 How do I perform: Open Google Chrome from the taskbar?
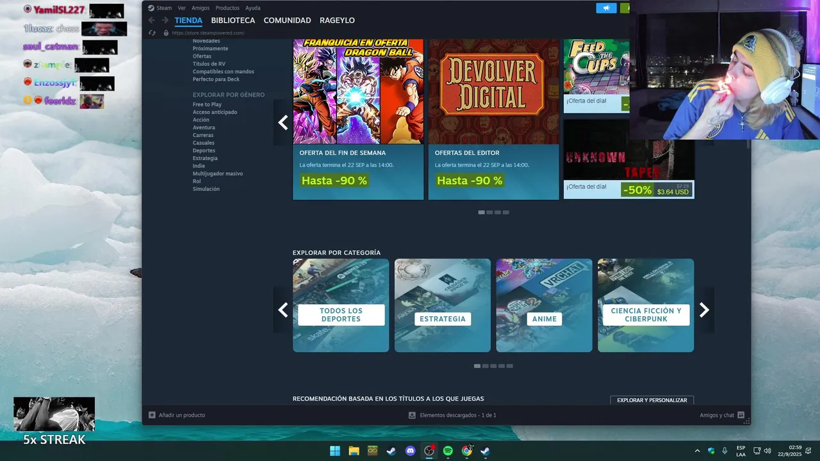click(467, 451)
